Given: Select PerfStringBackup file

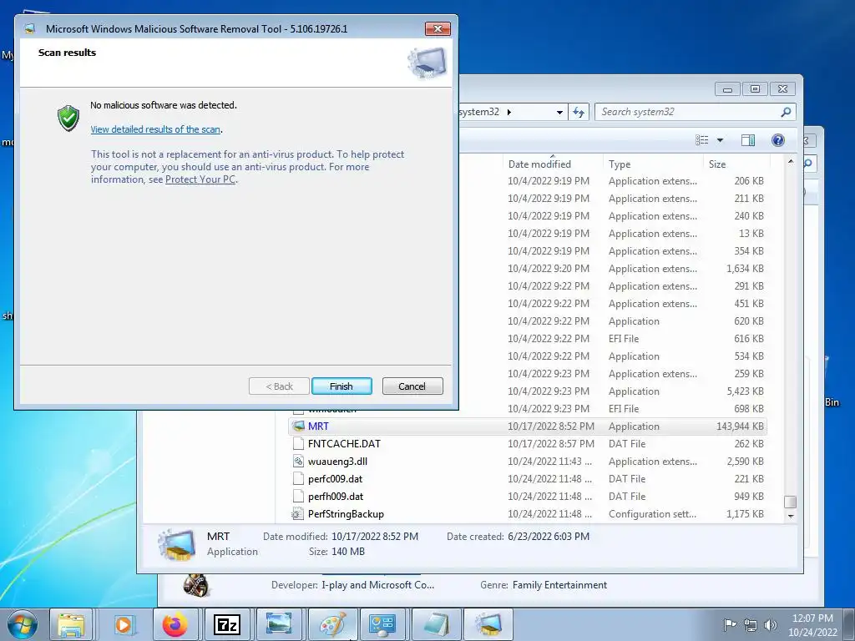Looking at the screenshot, I should 528,513.
